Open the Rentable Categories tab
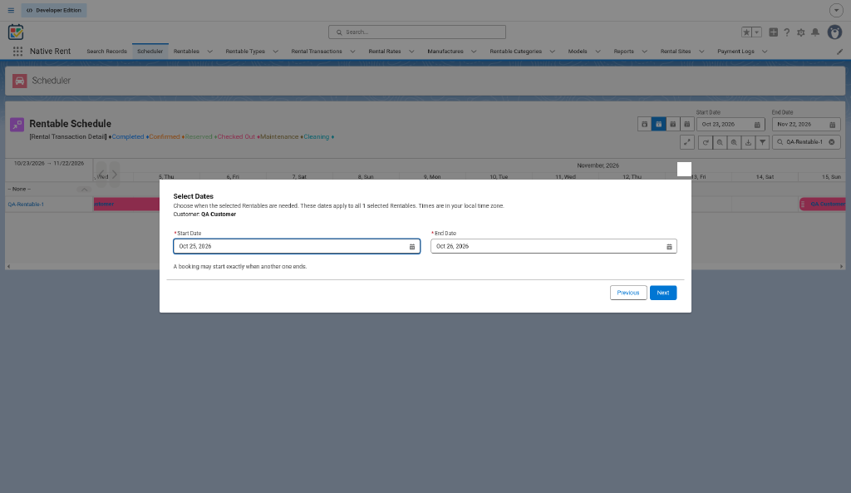 pyautogui.click(x=515, y=52)
